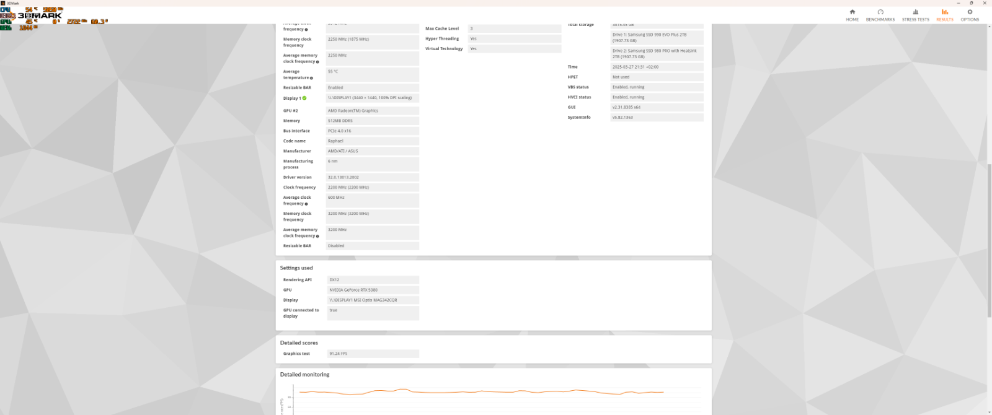The image size is (992, 415).
Task: Select the '55 °C' Average temperature value
Action: click(372, 74)
